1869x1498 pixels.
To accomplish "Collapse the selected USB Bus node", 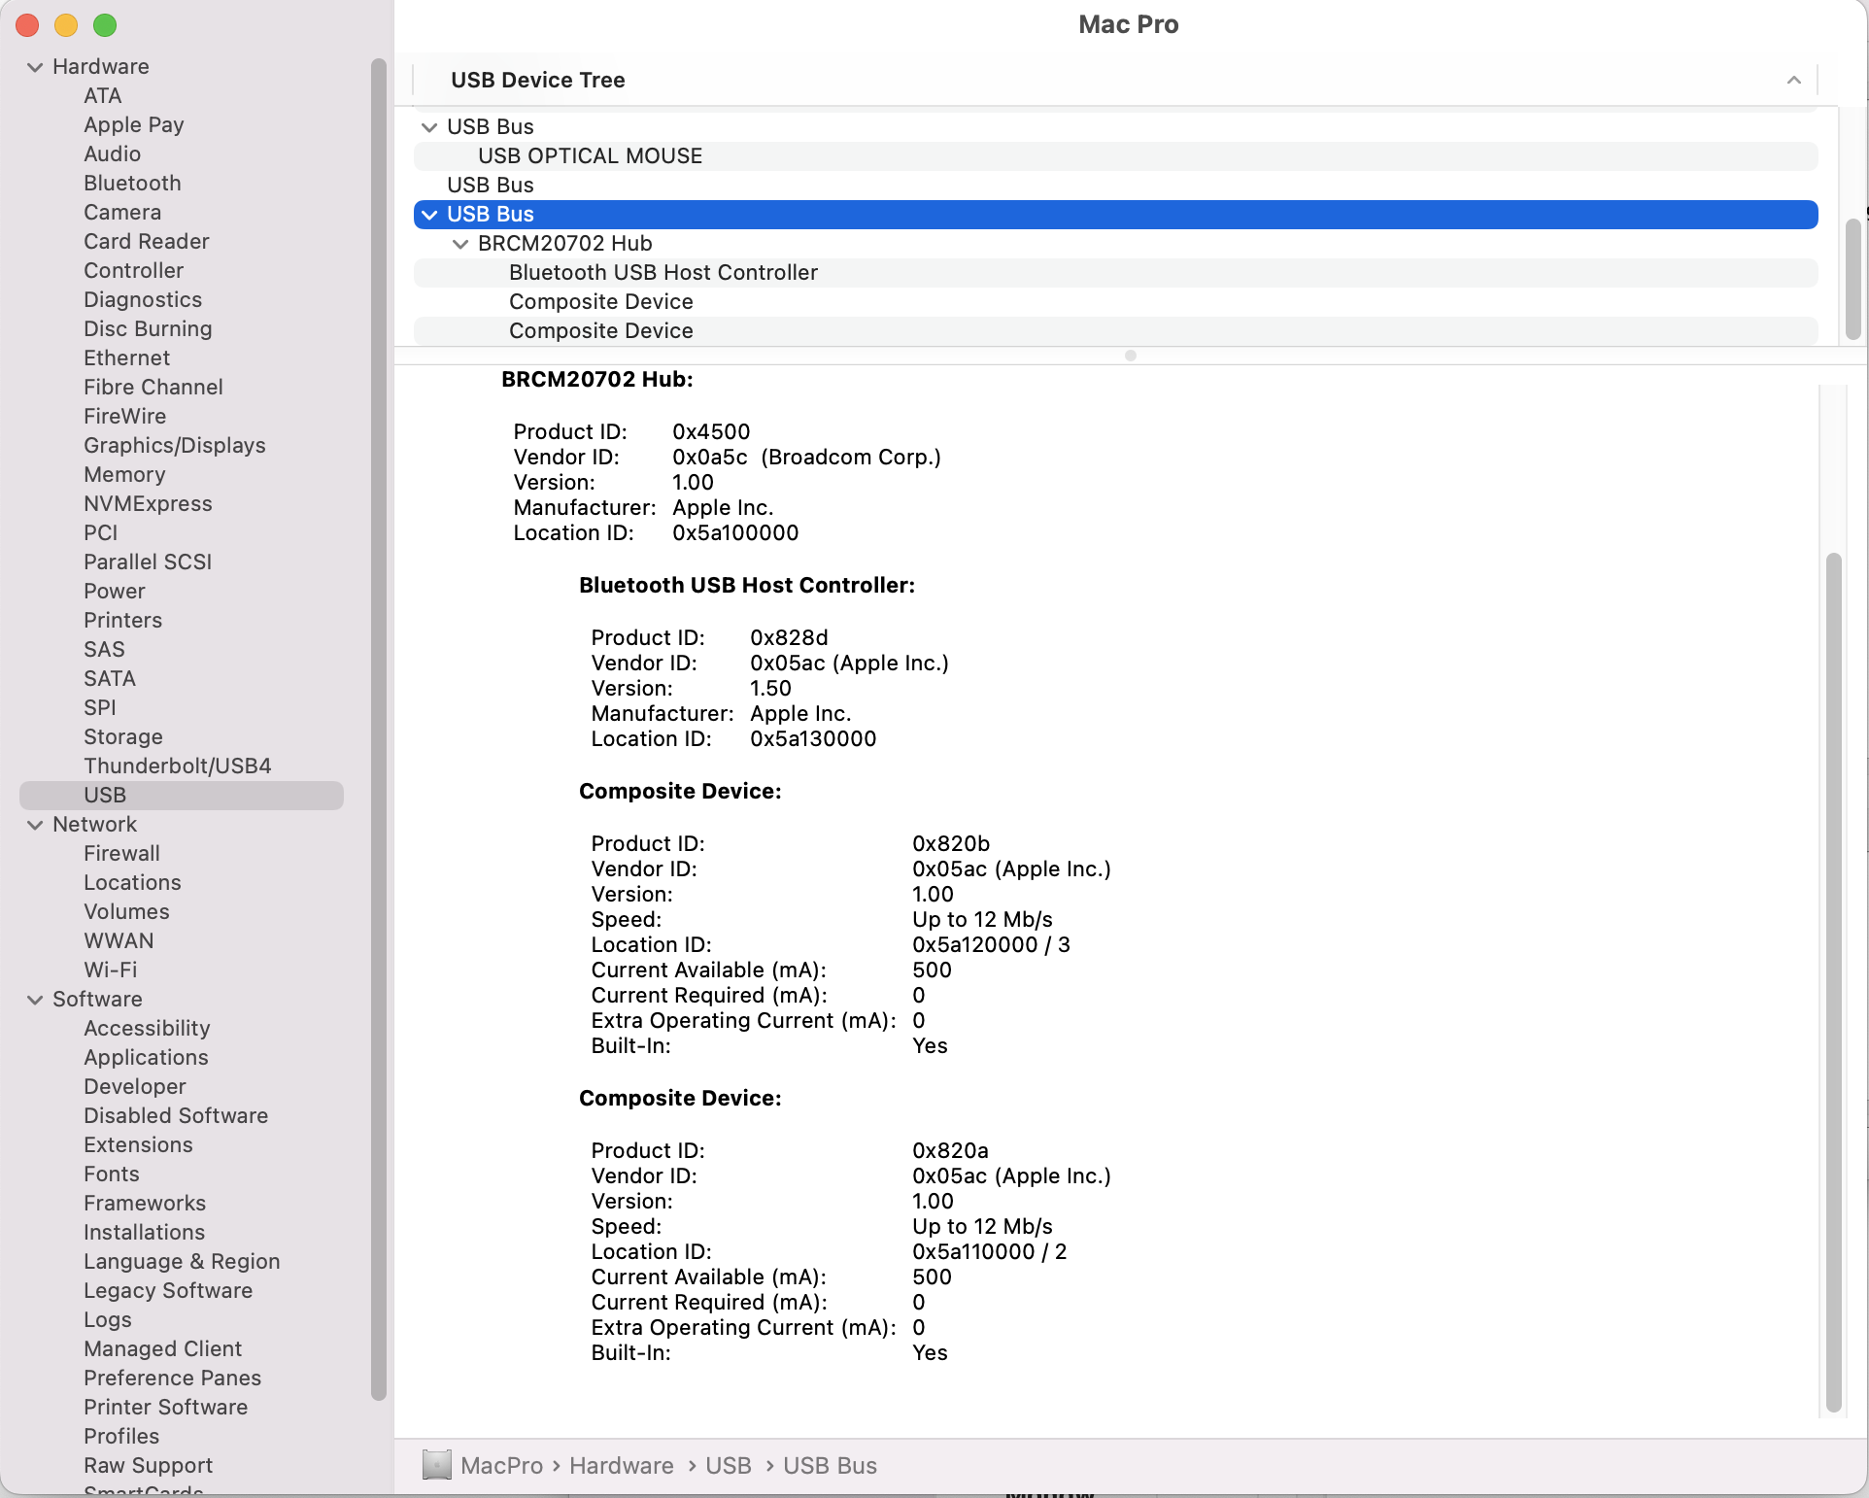I will 429,215.
